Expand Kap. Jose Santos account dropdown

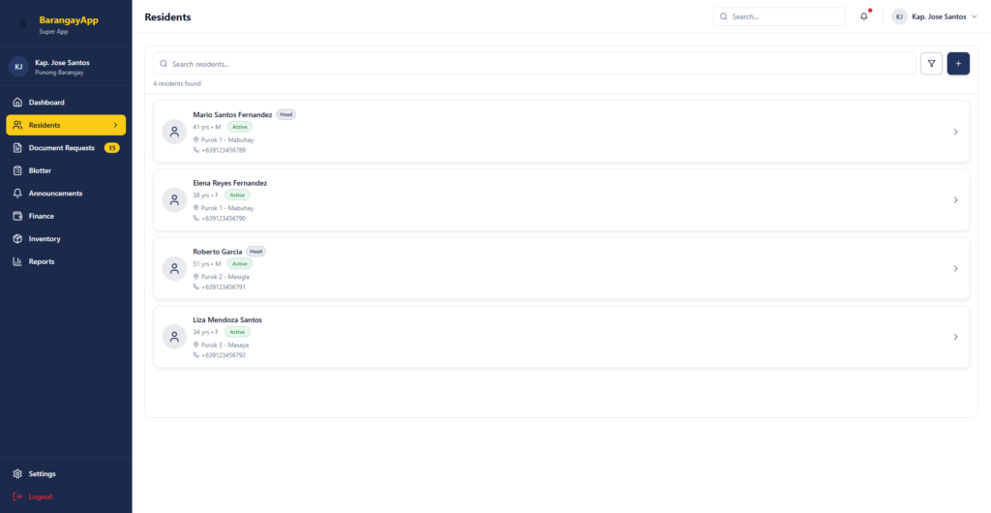pos(974,16)
